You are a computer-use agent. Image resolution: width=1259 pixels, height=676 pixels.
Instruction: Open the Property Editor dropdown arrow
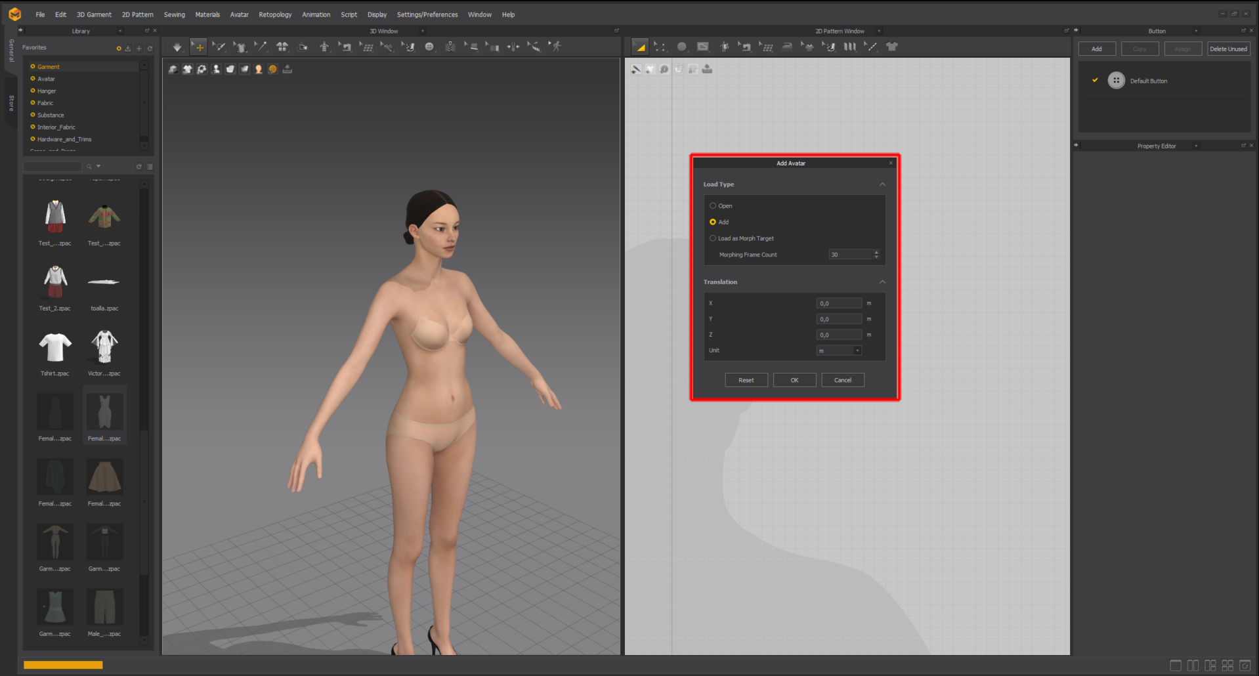tap(1196, 146)
